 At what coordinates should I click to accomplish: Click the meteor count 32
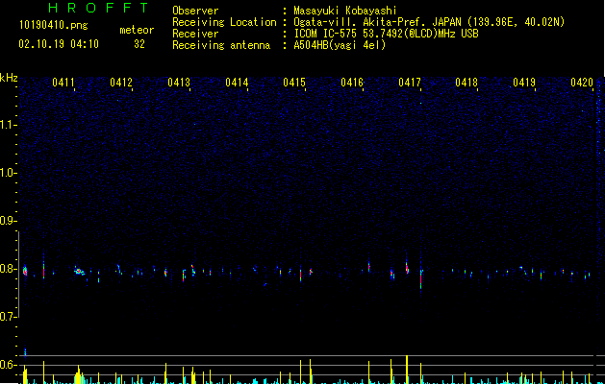pos(139,44)
